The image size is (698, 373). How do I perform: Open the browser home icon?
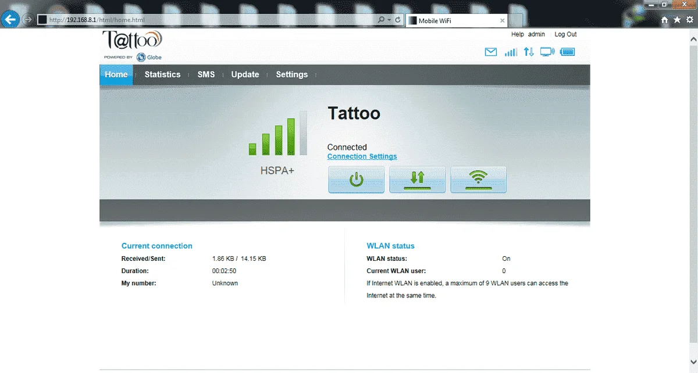pyautogui.click(x=665, y=20)
